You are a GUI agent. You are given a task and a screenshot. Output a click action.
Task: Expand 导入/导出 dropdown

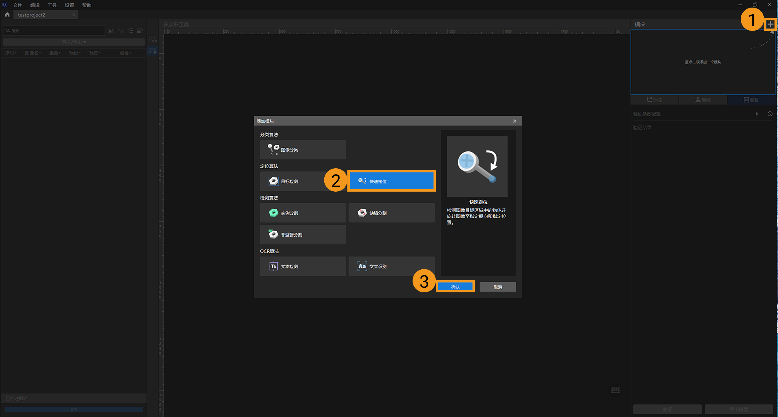click(74, 42)
